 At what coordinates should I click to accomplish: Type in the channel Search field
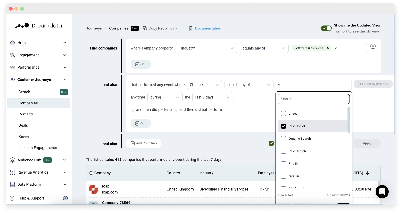[314, 99]
